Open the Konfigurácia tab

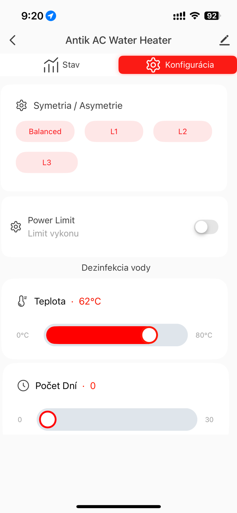(177, 65)
